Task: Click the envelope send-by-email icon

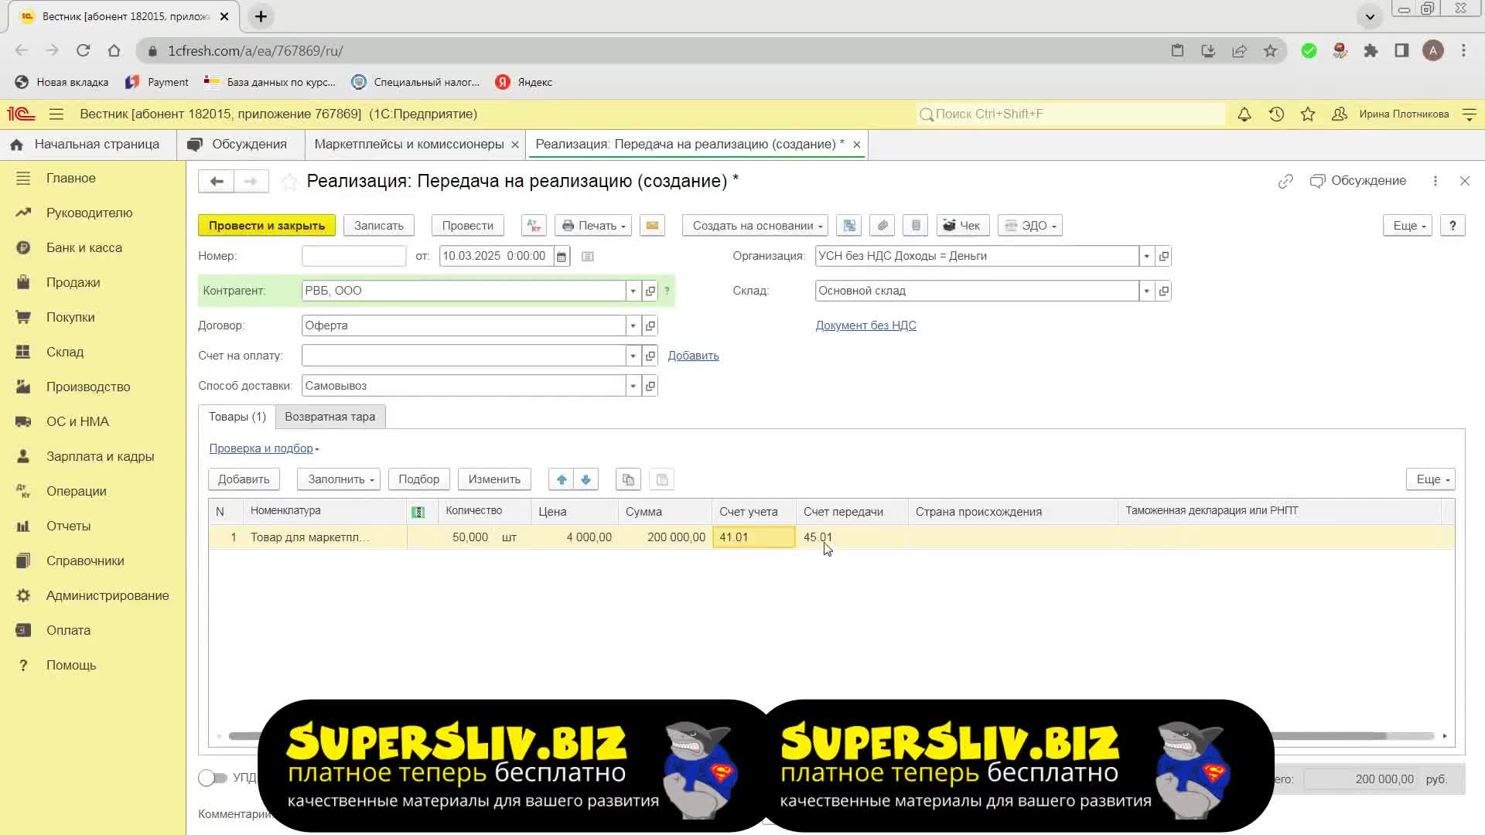Action: [652, 226]
